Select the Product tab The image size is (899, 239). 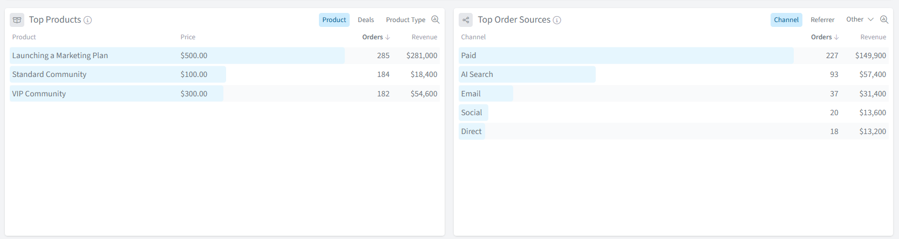[x=334, y=20]
